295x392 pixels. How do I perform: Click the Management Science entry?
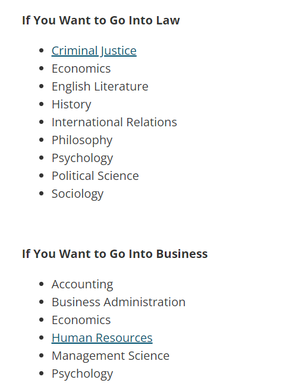pyautogui.click(x=111, y=356)
